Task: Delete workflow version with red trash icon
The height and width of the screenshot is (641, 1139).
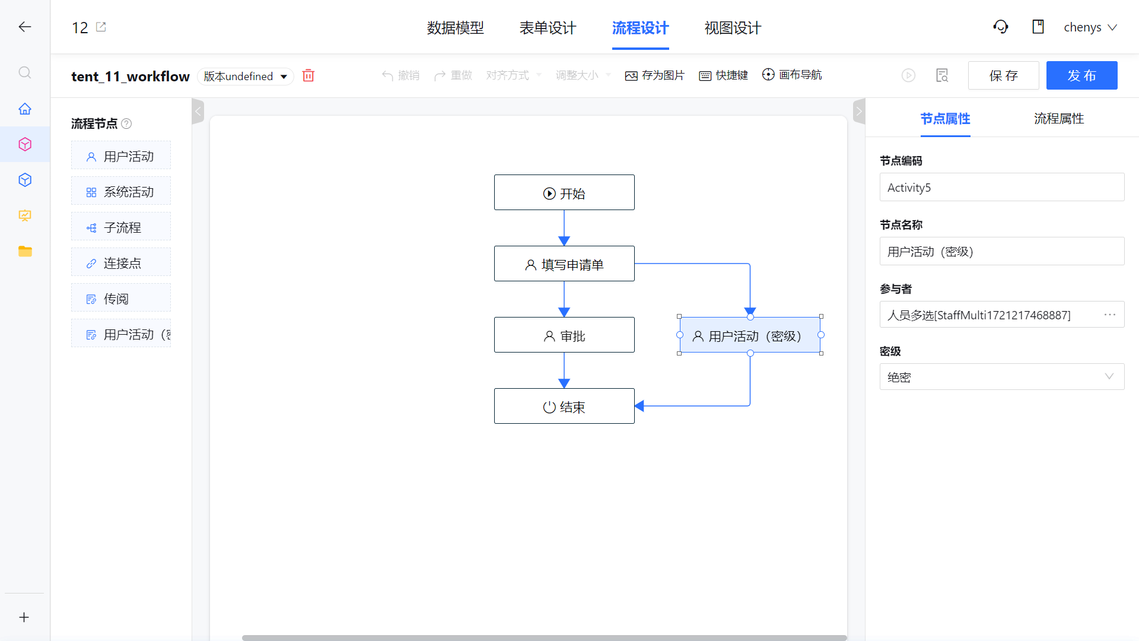Action: pyautogui.click(x=308, y=75)
